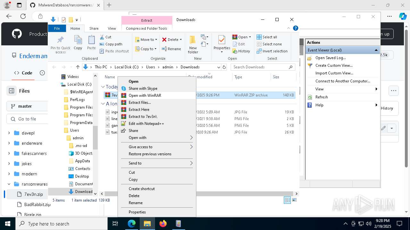This screenshot has height=230, width=410.
Task: Open Firefox from the taskbar
Action: point(163,224)
